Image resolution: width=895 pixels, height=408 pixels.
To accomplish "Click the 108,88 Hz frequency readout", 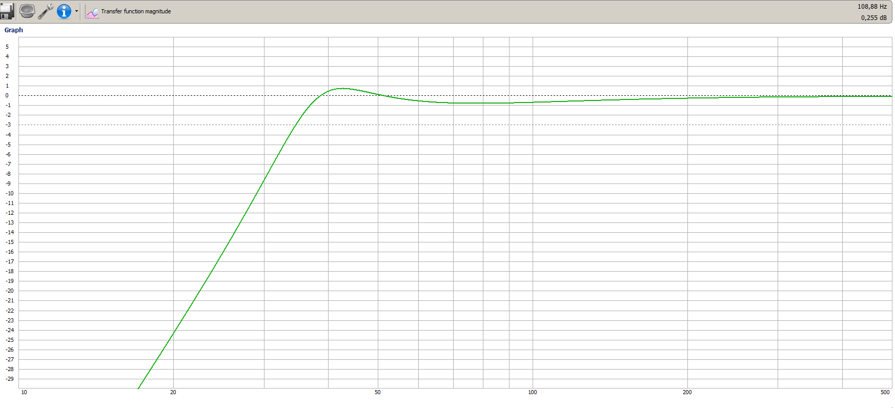I will [872, 7].
